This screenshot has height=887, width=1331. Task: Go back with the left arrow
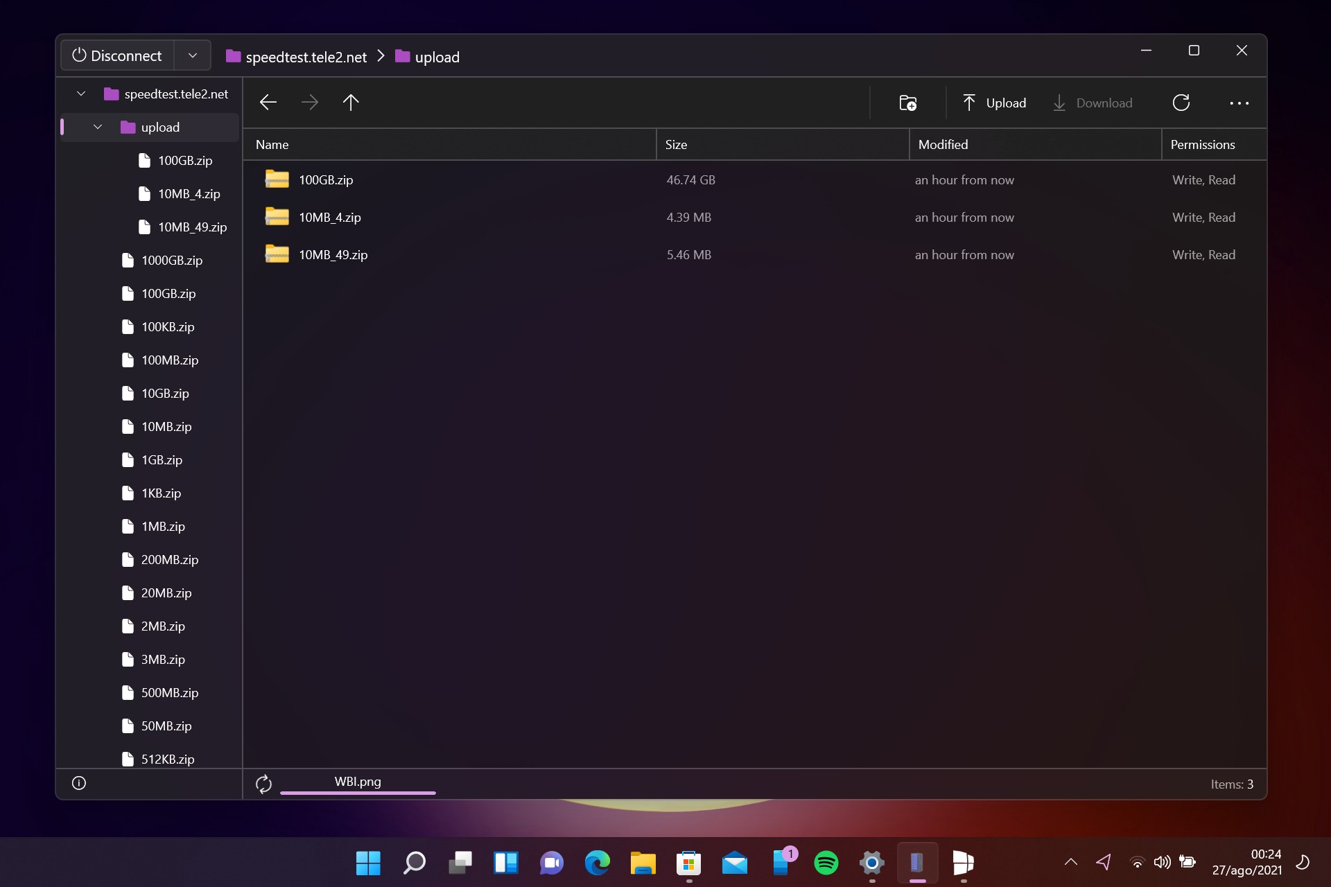pyautogui.click(x=268, y=103)
